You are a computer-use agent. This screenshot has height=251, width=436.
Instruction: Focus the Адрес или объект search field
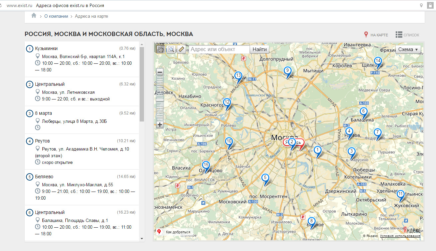pos(219,49)
